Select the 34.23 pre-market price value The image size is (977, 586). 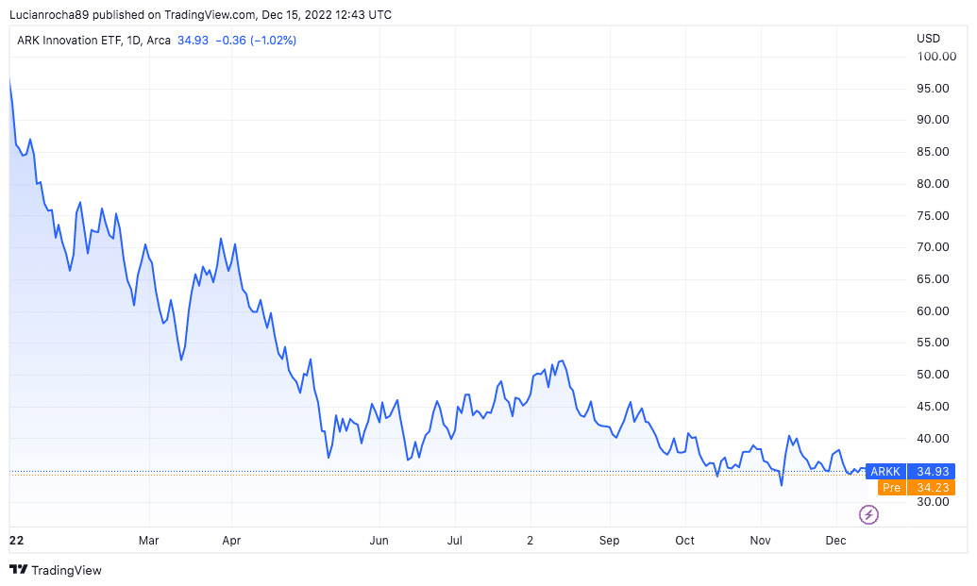point(932,488)
